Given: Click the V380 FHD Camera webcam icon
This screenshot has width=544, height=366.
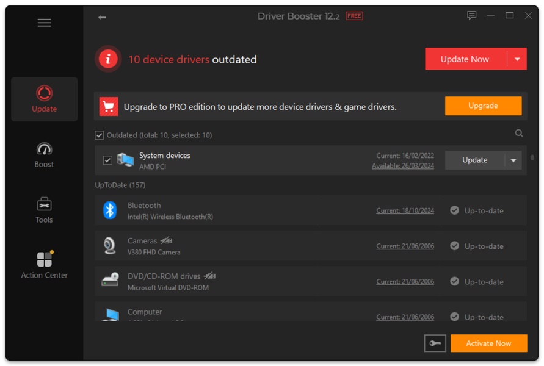Looking at the screenshot, I should click(110, 246).
